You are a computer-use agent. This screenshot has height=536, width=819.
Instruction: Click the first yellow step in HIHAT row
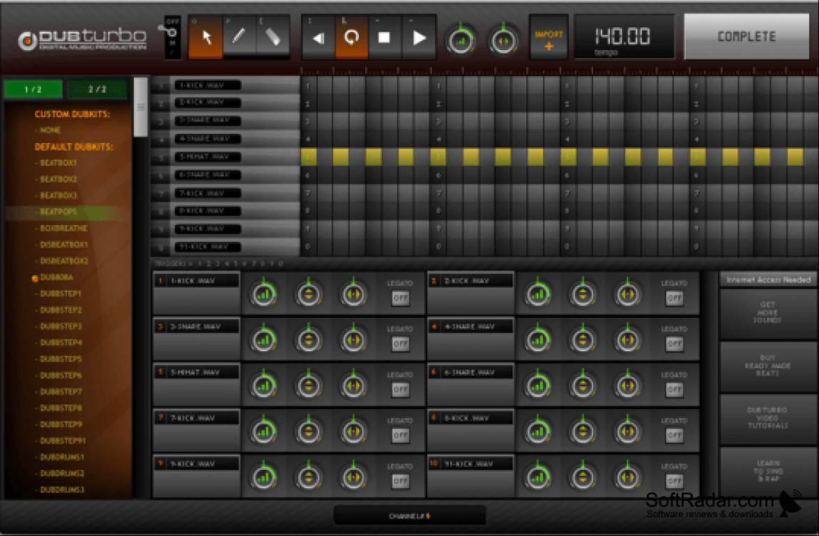[309, 157]
